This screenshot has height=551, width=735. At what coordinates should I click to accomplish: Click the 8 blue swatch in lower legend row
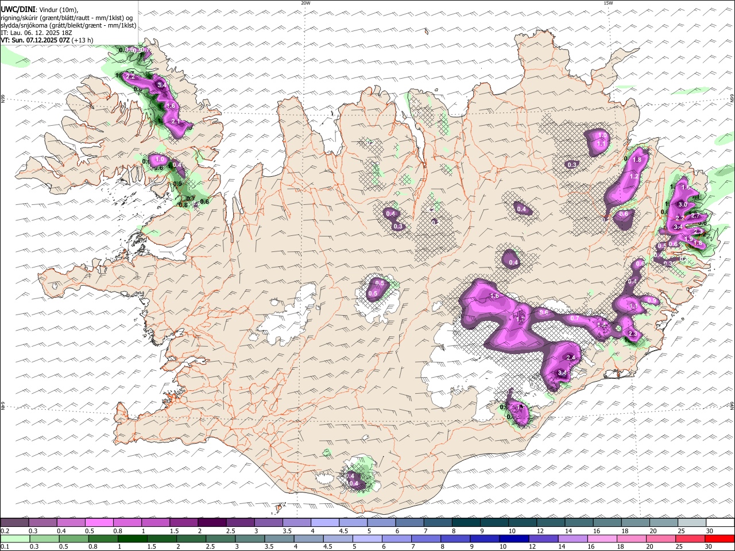(455, 539)
